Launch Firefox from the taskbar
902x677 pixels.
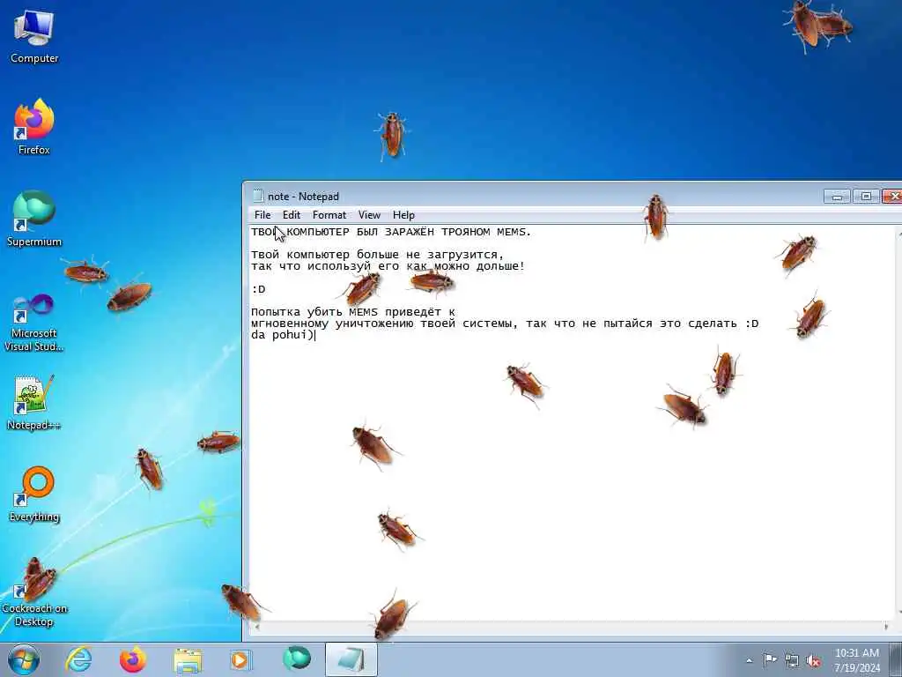[133, 659]
